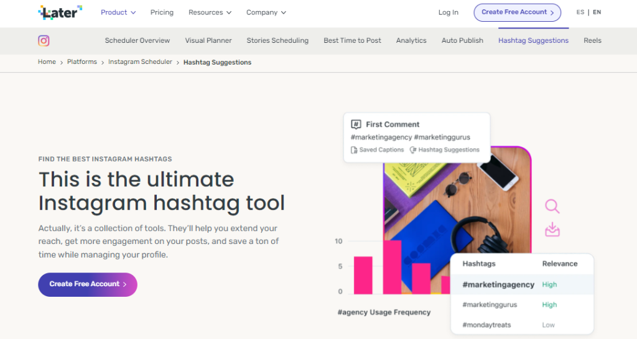Expand the Product dropdown menu
Image resolution: width=637 pixels, height=339 pixels.
pos(118,12)
